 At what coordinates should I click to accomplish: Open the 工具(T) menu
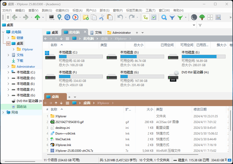click(x=150, y=10)
